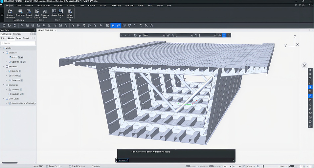Click the sidebar toggle icon left of ribbon
The width and height of the screenshot is (314, 168).
[x=2, y=14]
